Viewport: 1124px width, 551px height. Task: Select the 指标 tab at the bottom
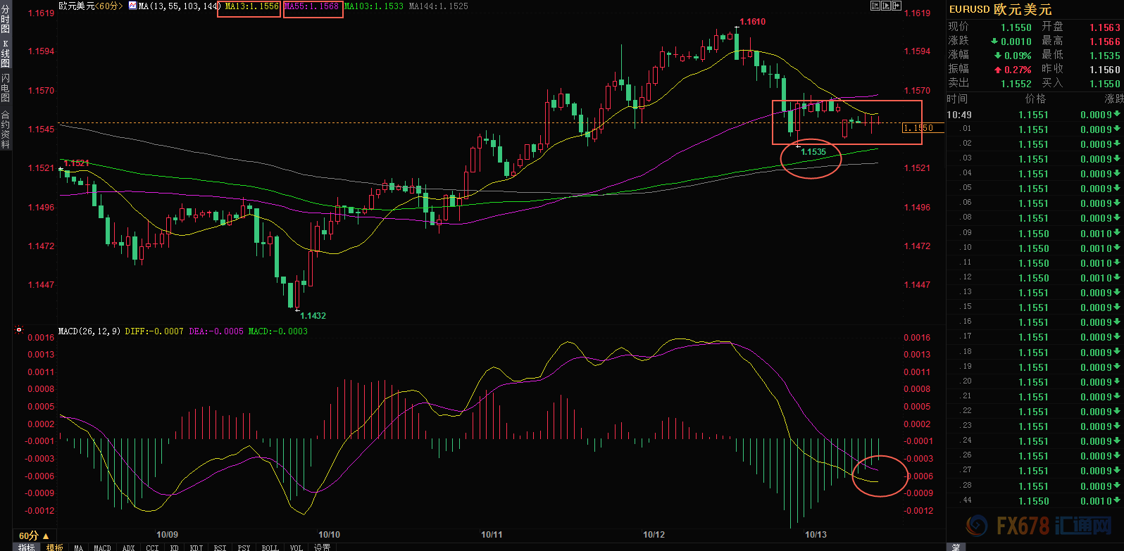pos(27,547)
